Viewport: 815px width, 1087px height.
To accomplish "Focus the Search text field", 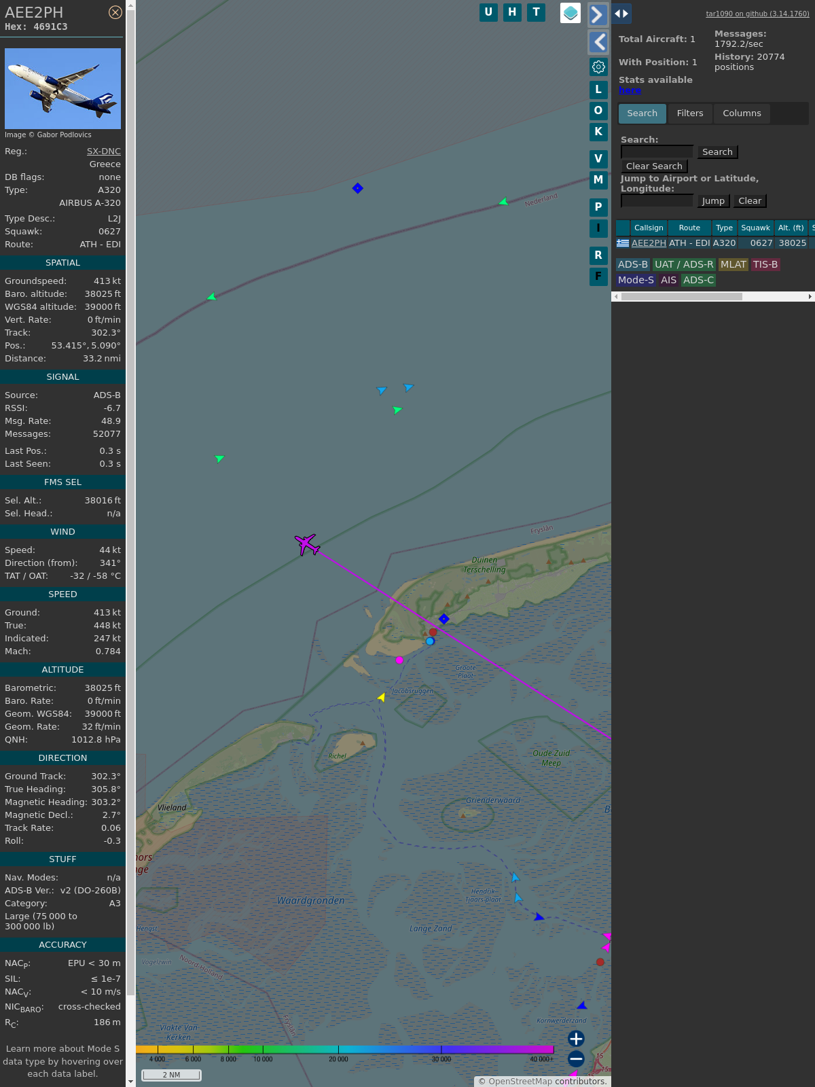I will (x=657, y=152).
